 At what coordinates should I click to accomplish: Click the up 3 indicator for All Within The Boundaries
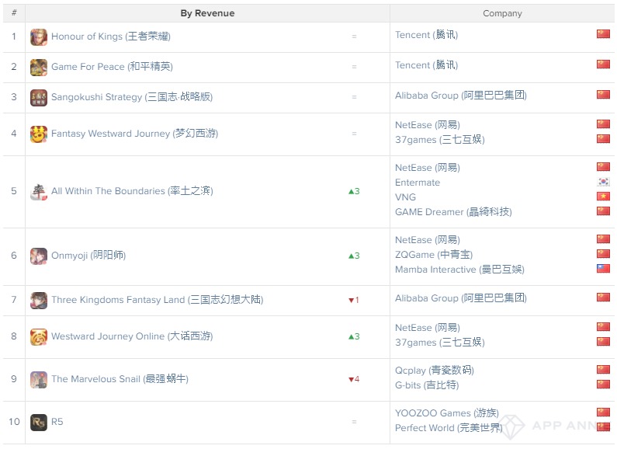[x=354, y=191]
